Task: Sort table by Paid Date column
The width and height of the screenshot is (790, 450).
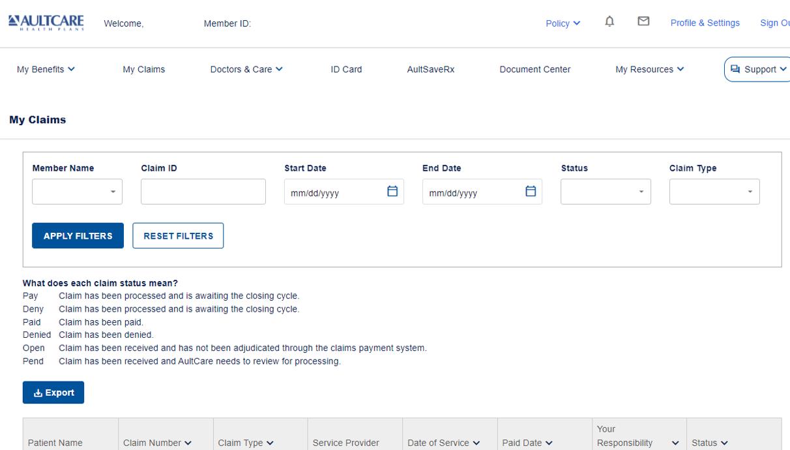Action: 527,443
